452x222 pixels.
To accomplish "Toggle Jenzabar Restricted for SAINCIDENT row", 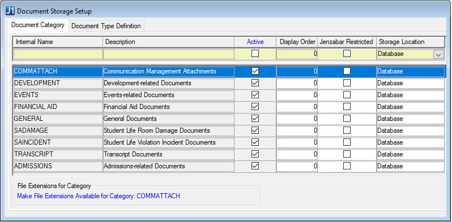I will (x=347, y=142).
